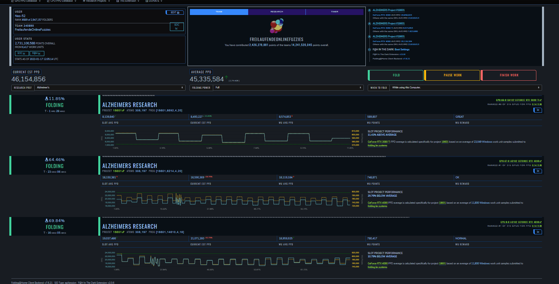Screen dimensions: 559x284
Task: Open GPU:66:0 GA102 GeForce RTX 3080 Ti link
Action: tap(519, 100)
